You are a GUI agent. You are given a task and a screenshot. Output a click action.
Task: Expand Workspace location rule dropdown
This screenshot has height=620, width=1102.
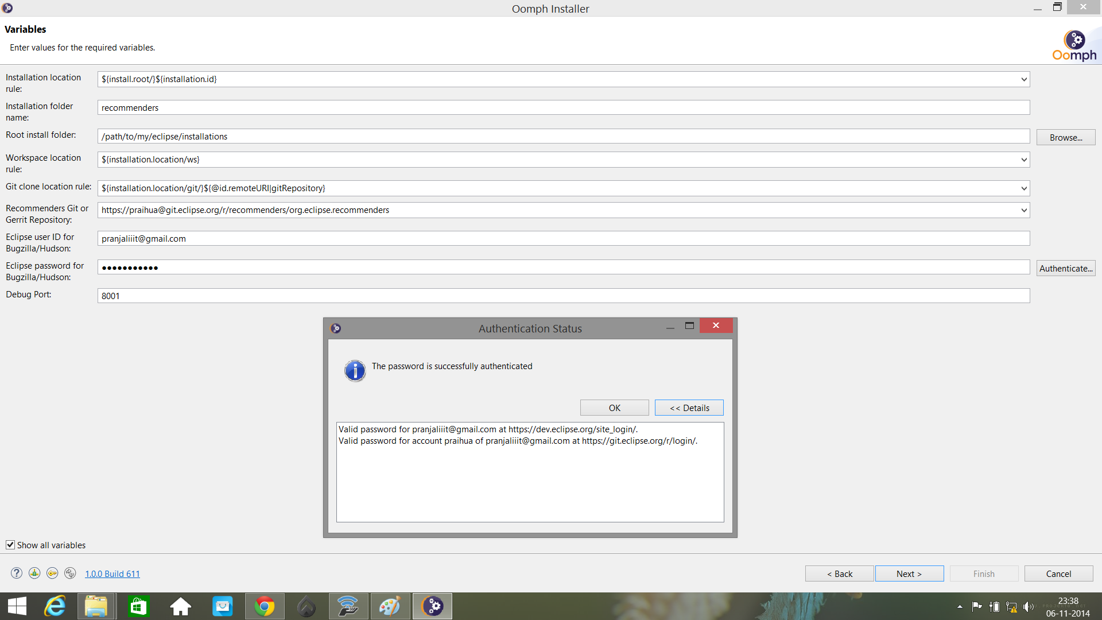[1023, 160]
